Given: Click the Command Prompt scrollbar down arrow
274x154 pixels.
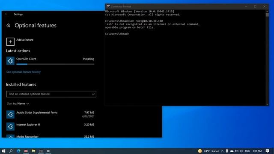Looking at the screenshot, I should click(x=267, y=104).
